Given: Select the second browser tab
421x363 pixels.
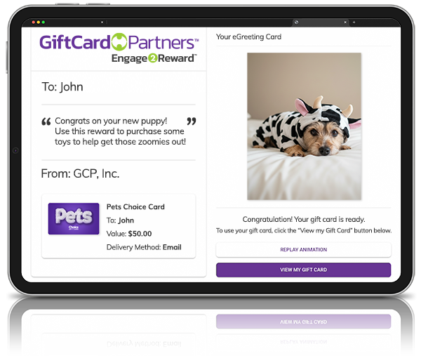Looking at the screenshot, I should point(319,22).
